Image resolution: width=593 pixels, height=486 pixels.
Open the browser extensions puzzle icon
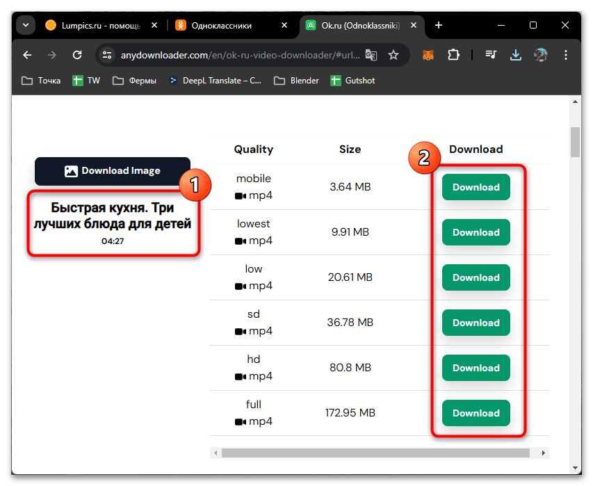[454, 55]
